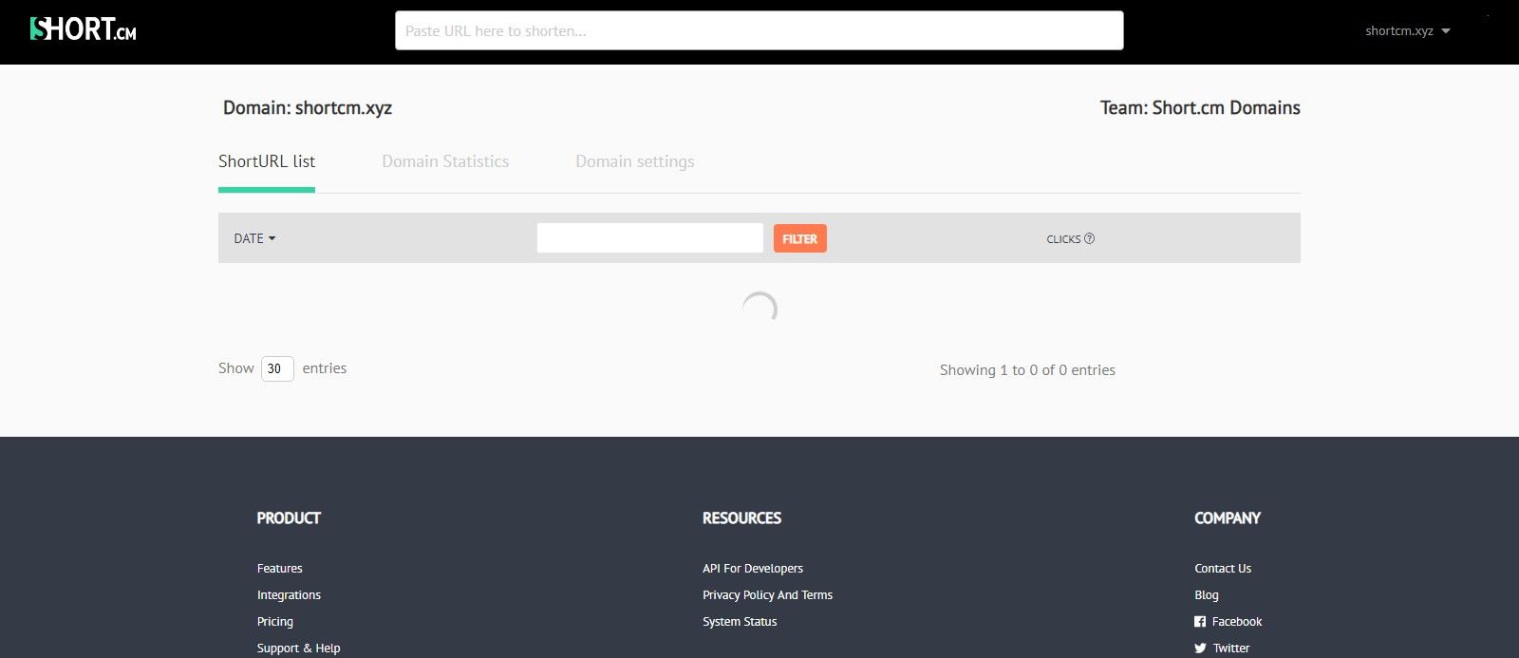Click the Showing 1 to 0 of 0 entries text
1519x658 pixels.
pos(1027,370)
